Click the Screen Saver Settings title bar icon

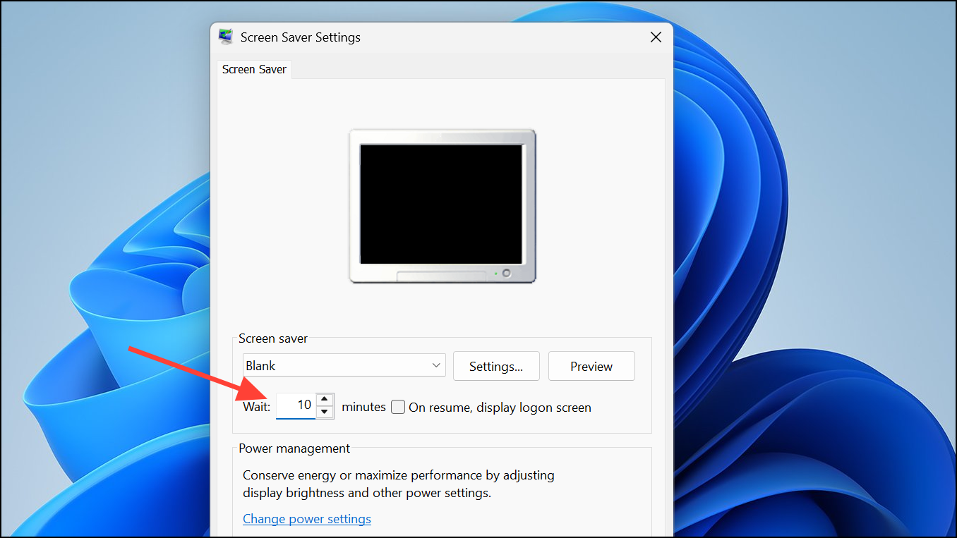tap(226, 37)
